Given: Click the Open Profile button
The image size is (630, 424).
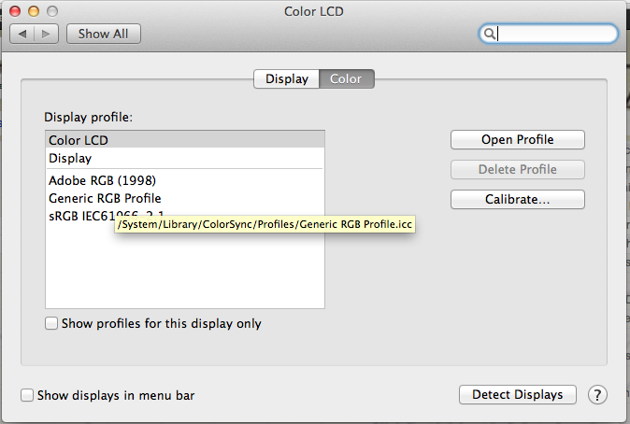Looking at the screenshot, I should 517,140.
